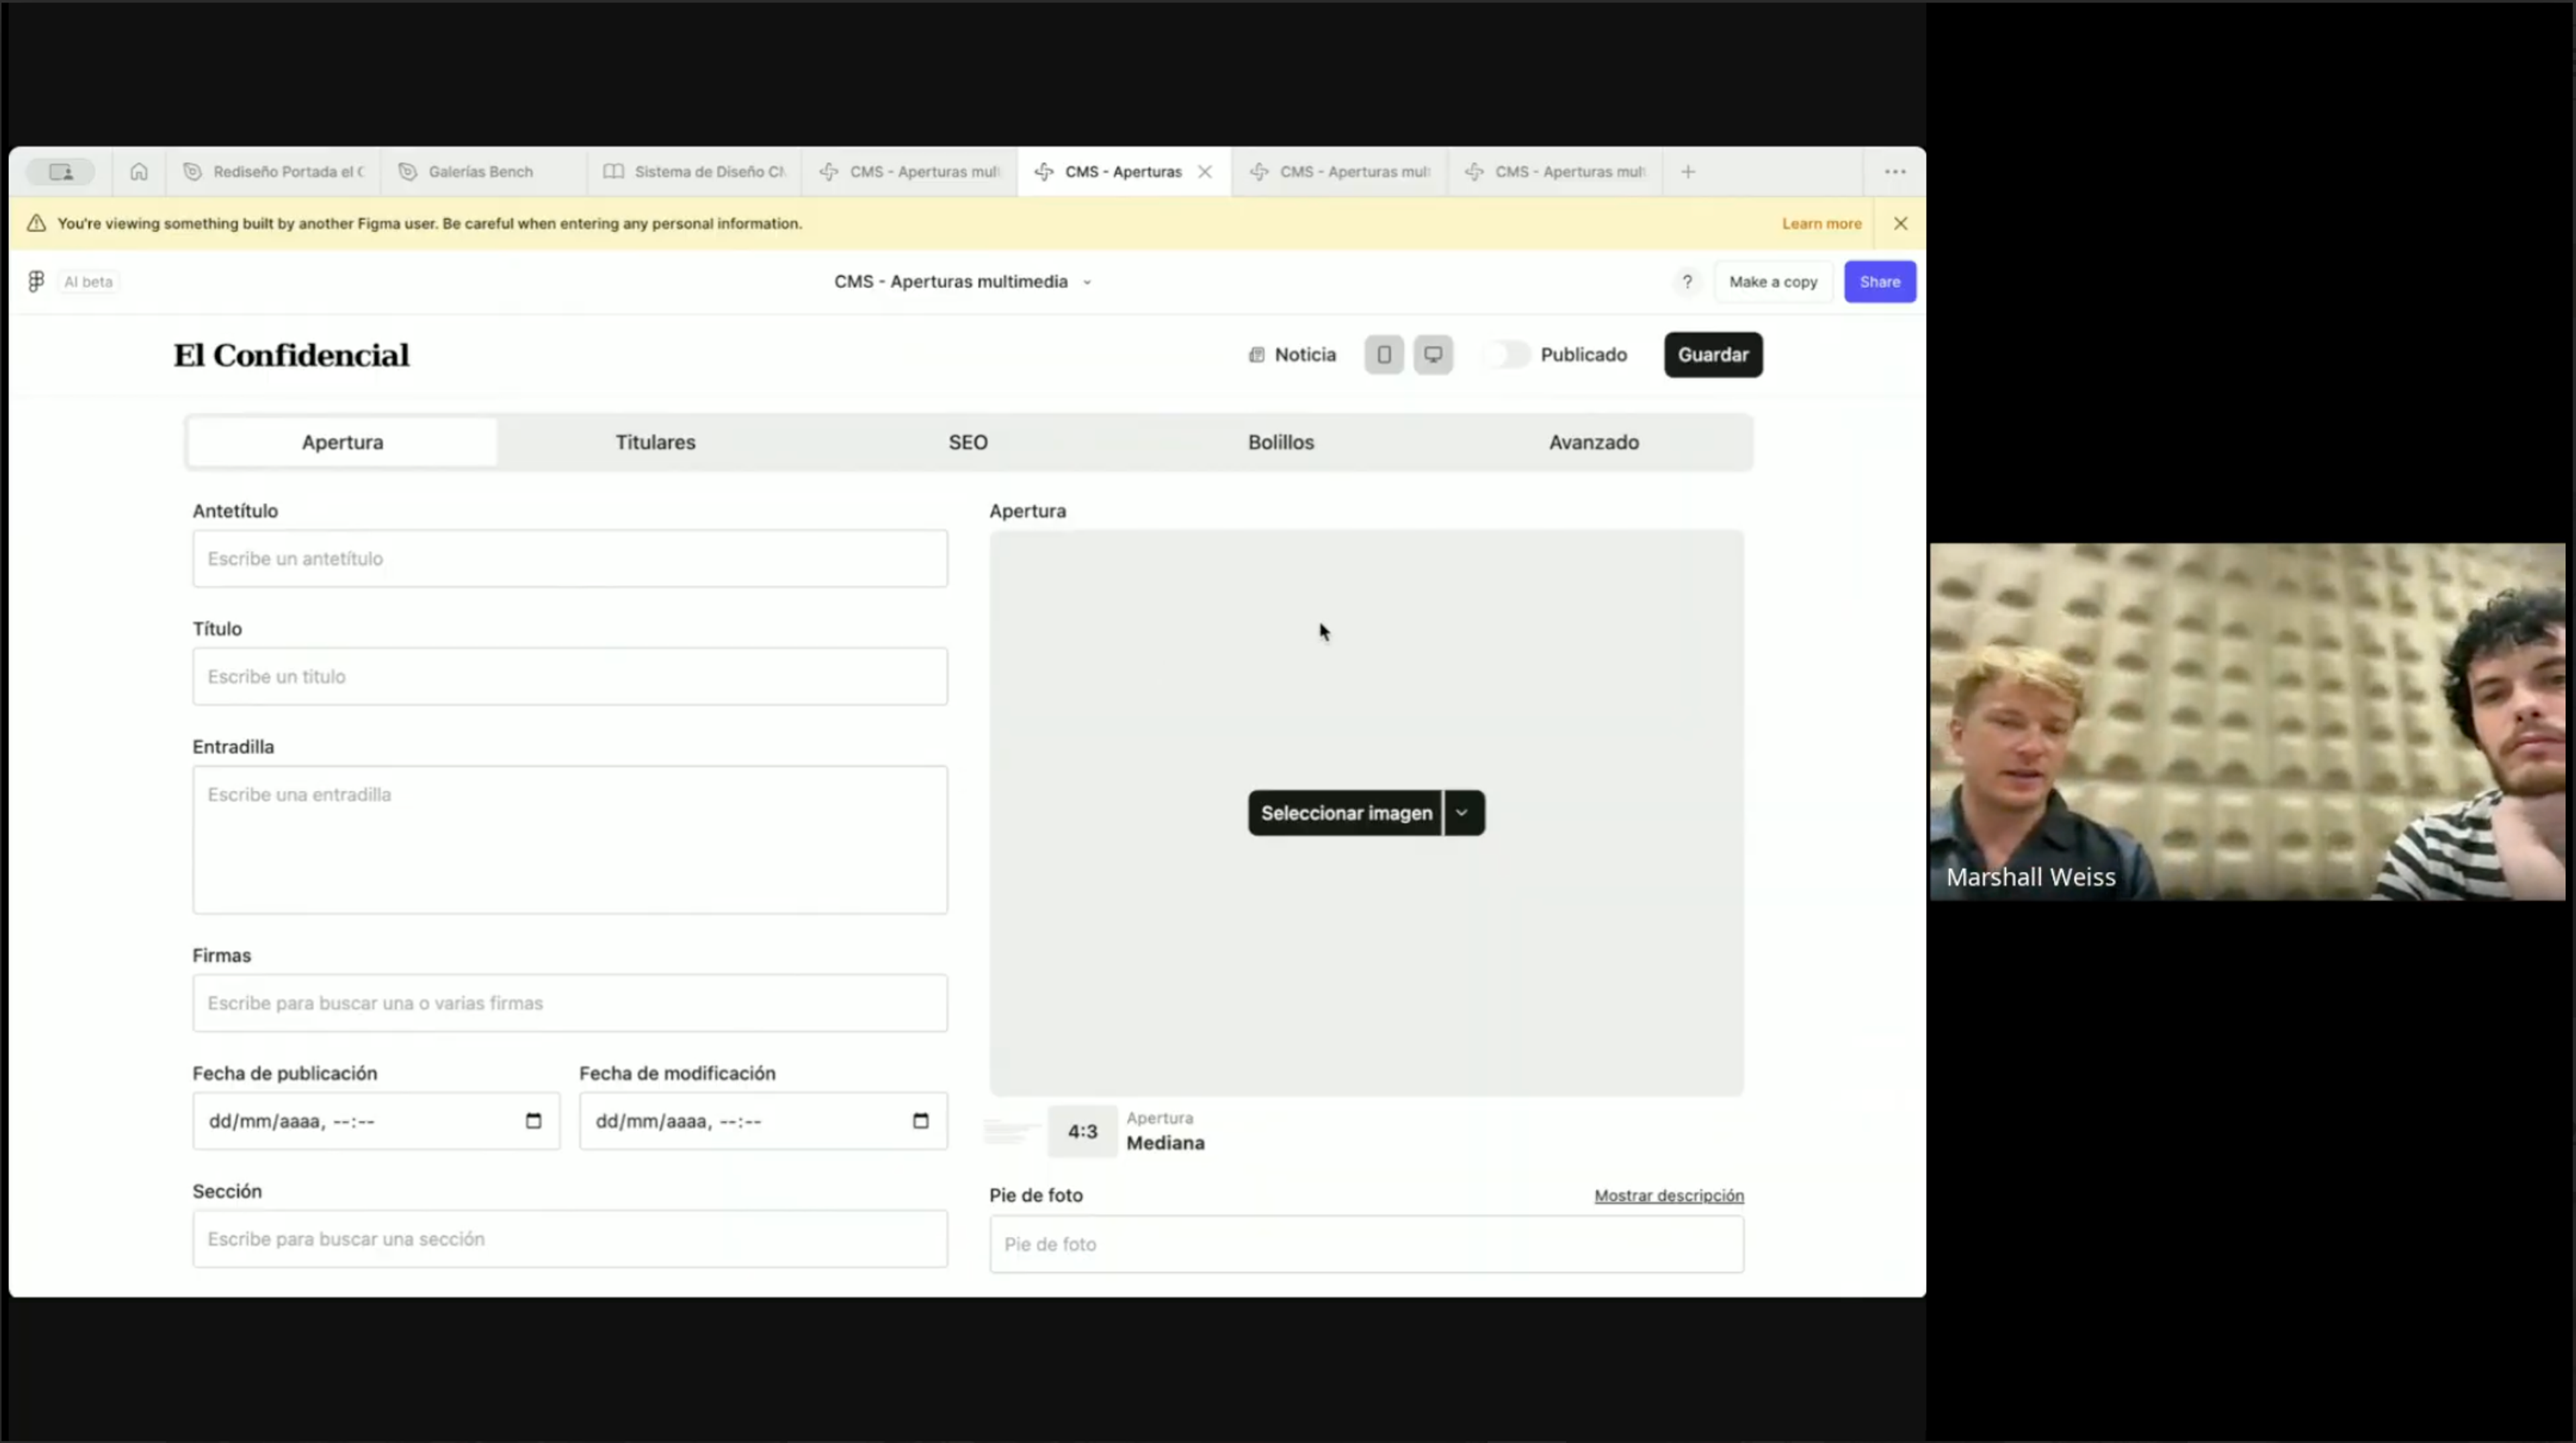
Task: Close the CMS - Aperturas active tab
Action: [x=1205, y=172]
